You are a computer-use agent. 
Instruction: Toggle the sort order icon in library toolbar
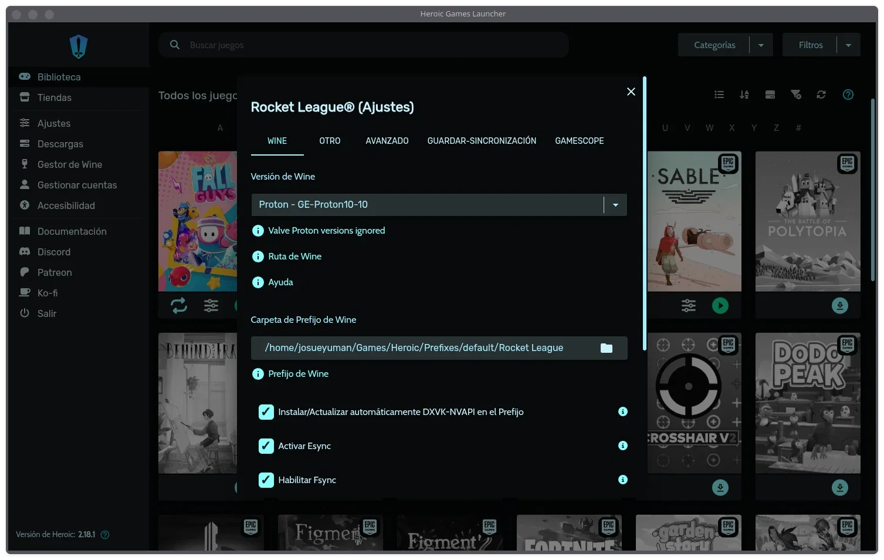tap(744, 95)
